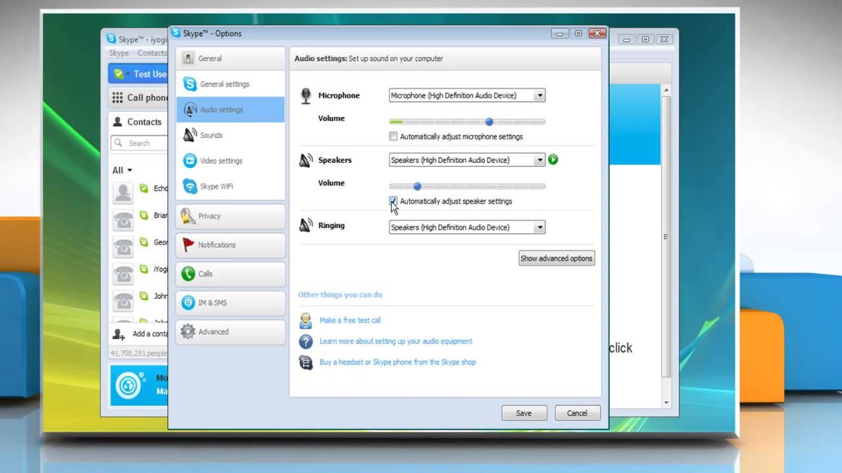Click the round headset icon in blue banner
This screenshot has height=473, width=842.
click(130, 385)
